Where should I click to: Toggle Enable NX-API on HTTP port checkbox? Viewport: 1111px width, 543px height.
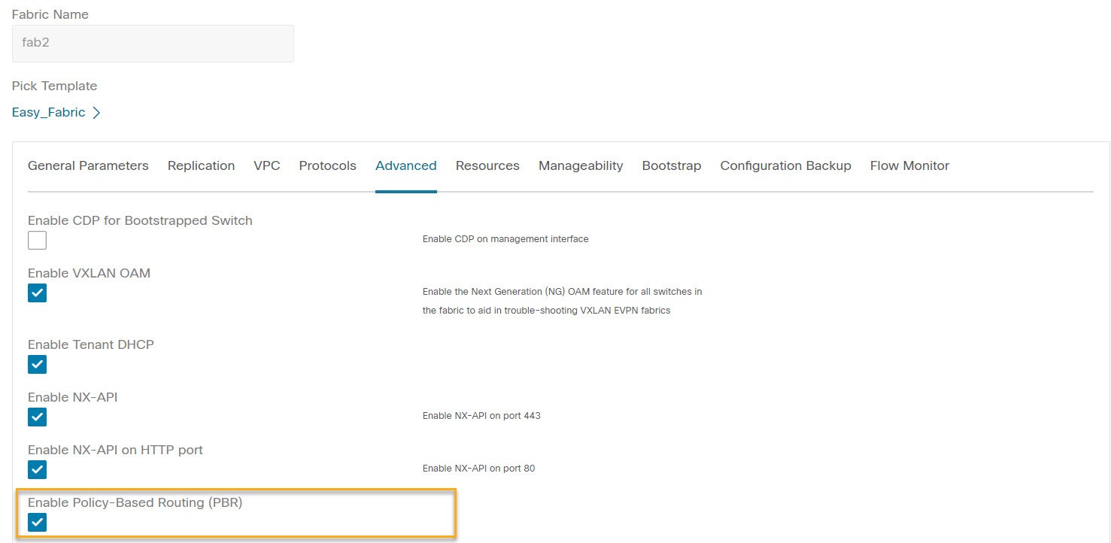click(x=37, y=470)
